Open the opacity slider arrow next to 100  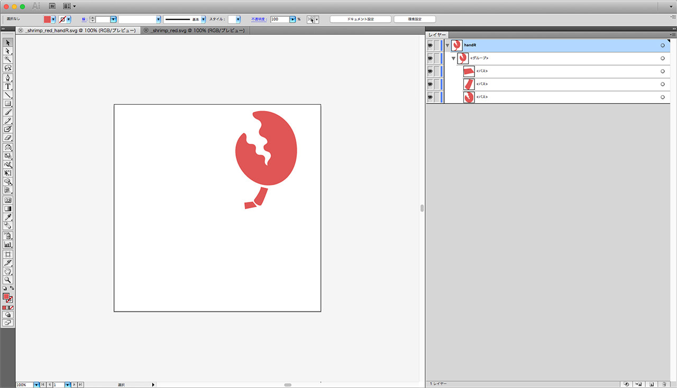[x=292, y=19]
